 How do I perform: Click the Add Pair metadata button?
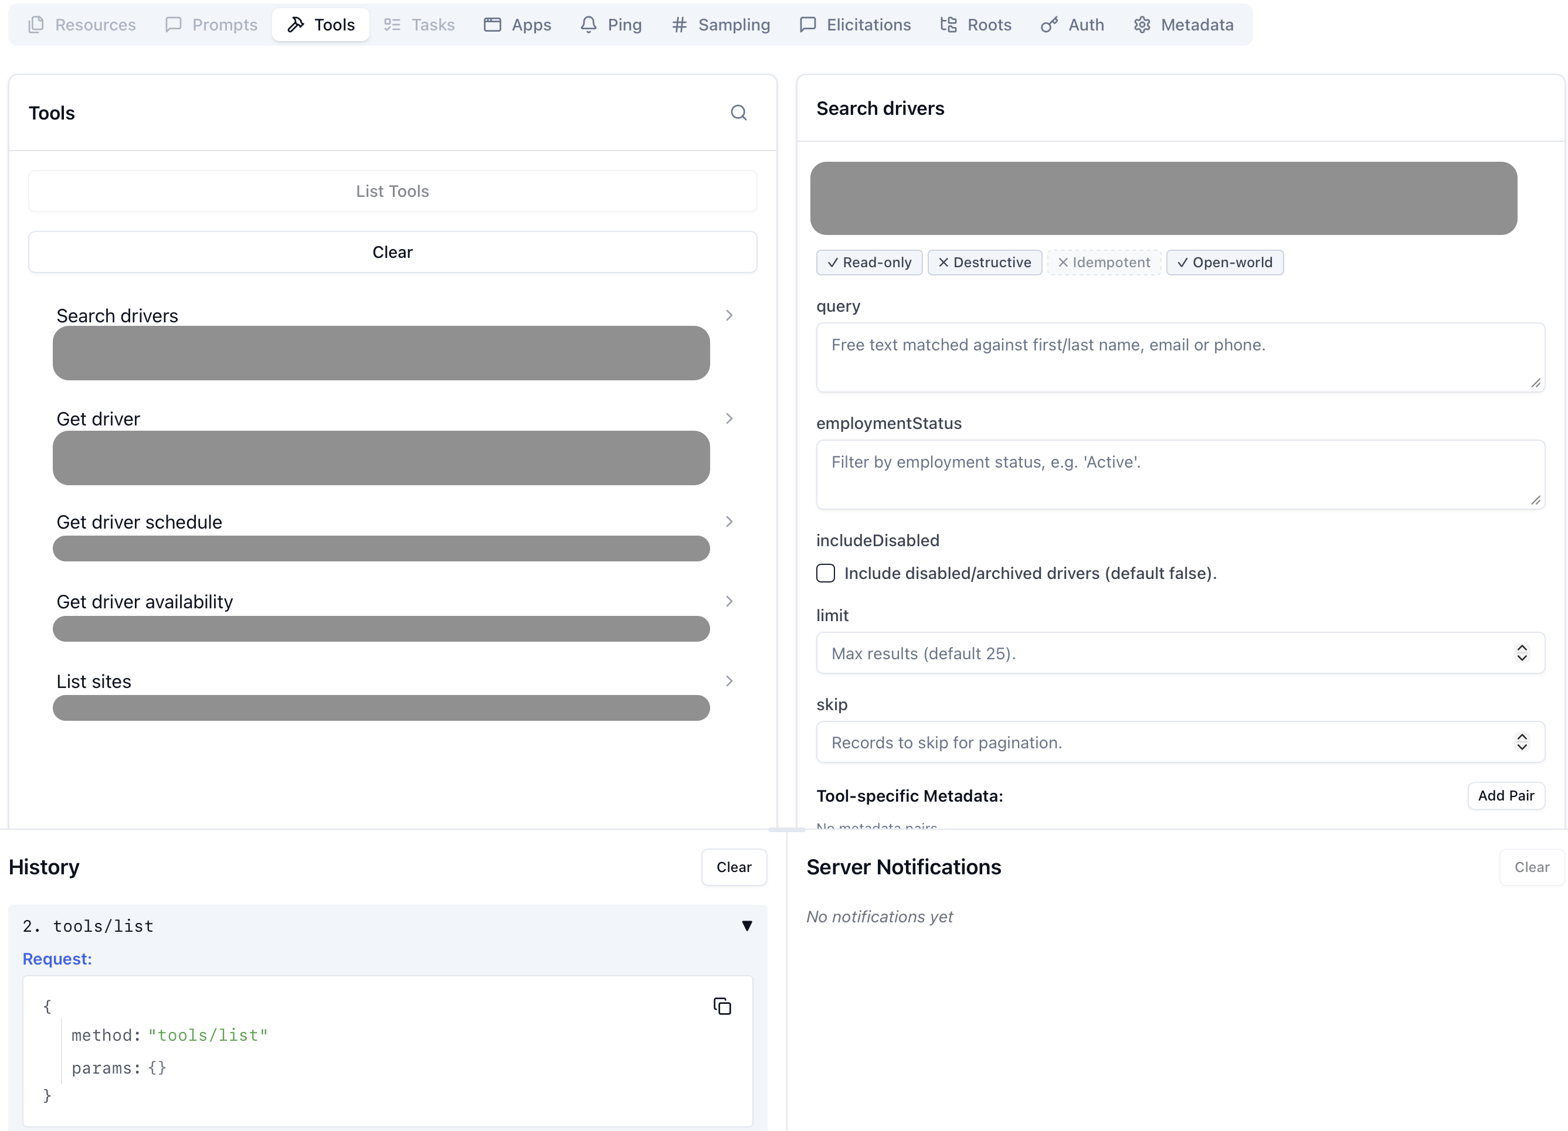pos(1506,795)
